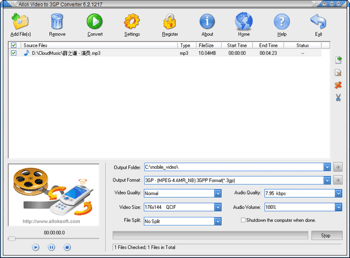
Task: Click the FileSize column header
Action: click(209, 46)
